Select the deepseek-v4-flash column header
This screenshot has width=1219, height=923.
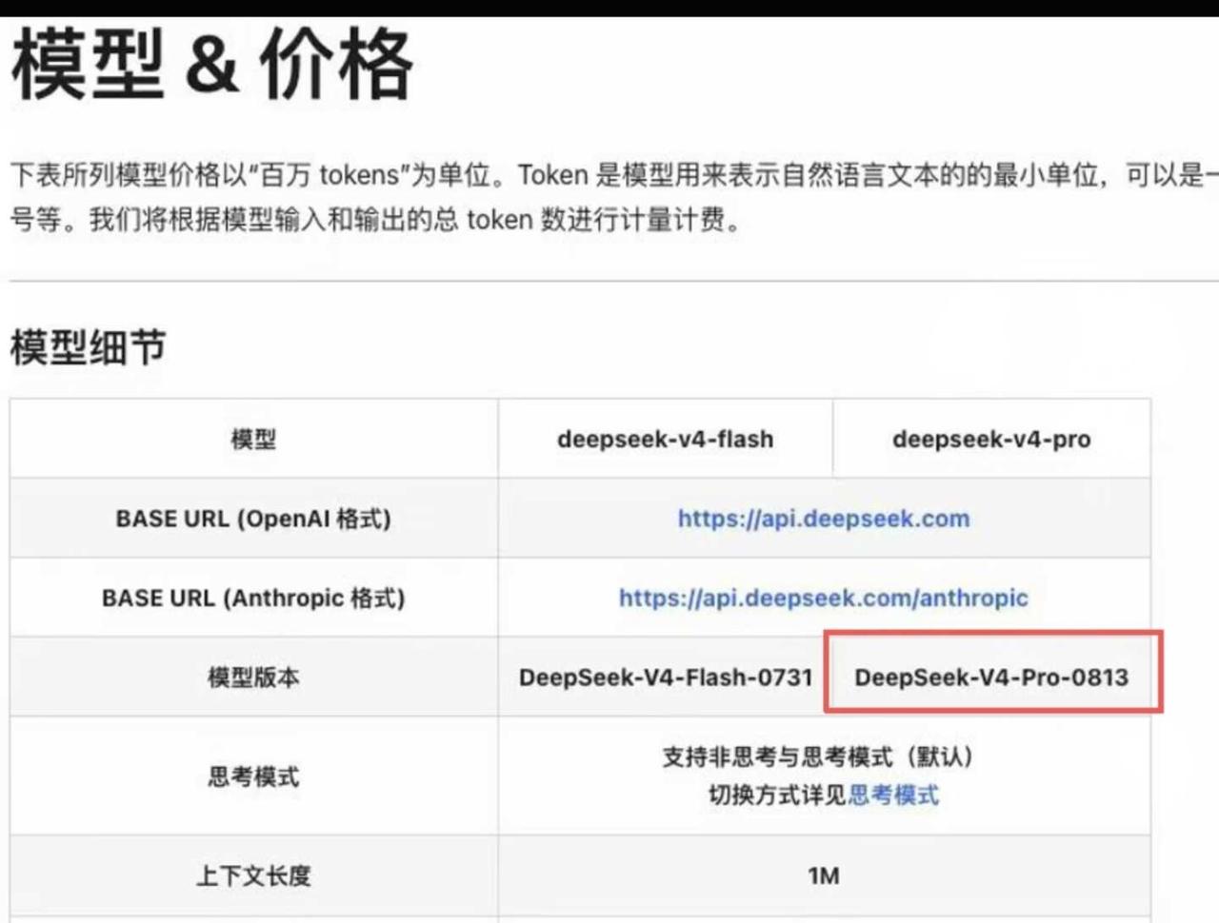tap(666, 439)
